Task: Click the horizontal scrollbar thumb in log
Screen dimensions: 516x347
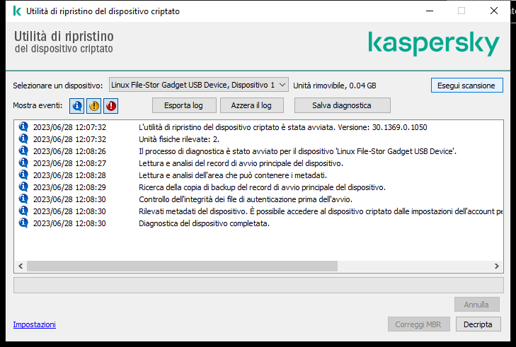Action: coord(183,266)
